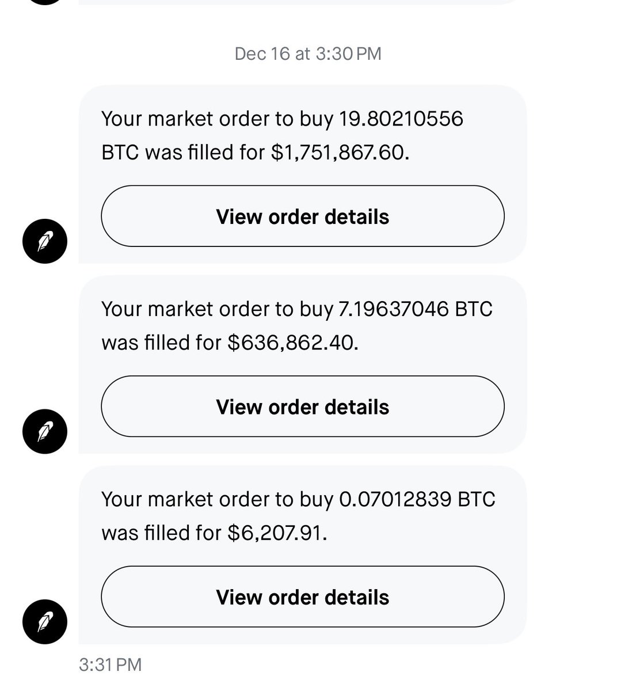The width and height of the screenshot is (617, 691).
Task: View order details for the $1,751,867.60 order
Action: (x=303, y=217)
